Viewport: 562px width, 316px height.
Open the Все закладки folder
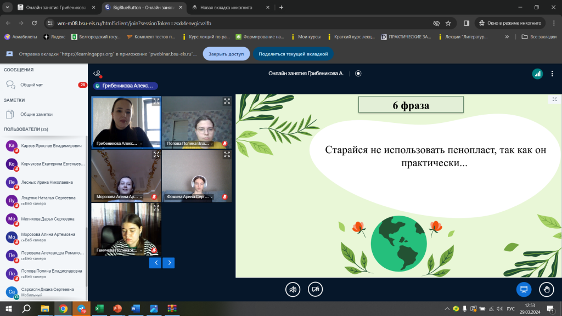click(539, 37)
